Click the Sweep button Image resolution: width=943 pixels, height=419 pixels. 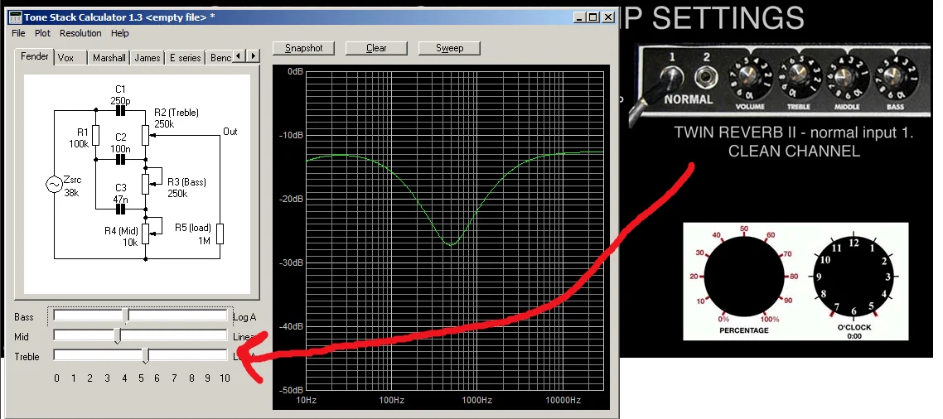(x=449, y=48)
